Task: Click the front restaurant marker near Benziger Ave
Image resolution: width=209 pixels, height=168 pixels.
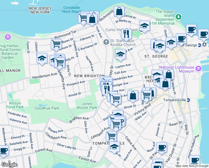Action: (107, 90)
